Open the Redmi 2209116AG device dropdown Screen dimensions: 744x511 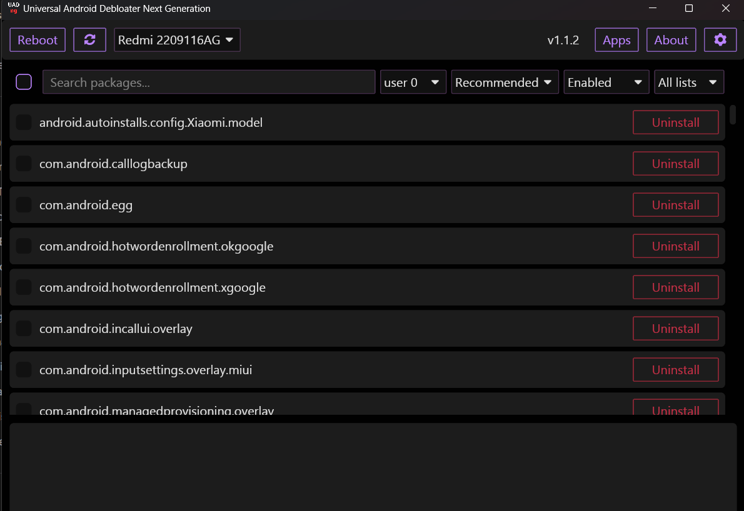(x=177, y=40)
